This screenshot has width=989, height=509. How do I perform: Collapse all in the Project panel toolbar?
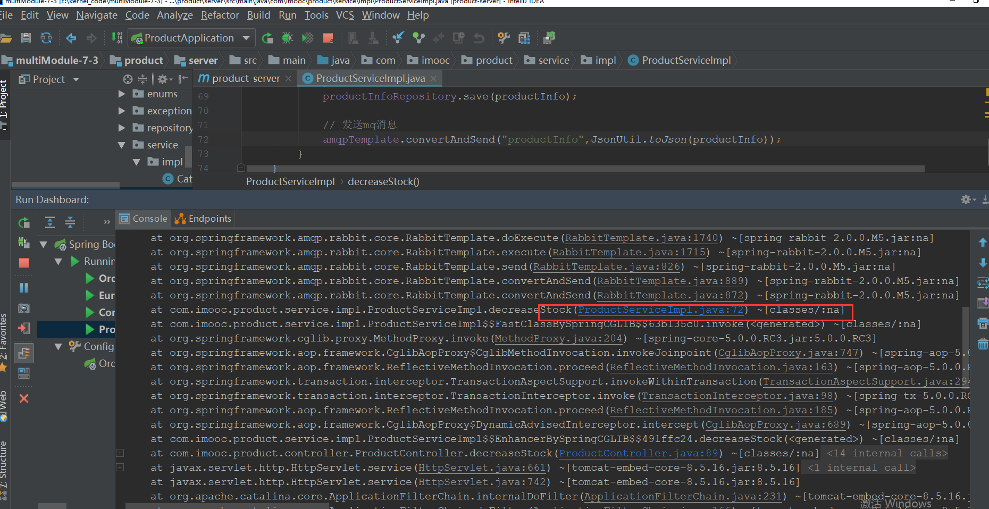click(143, 79)
